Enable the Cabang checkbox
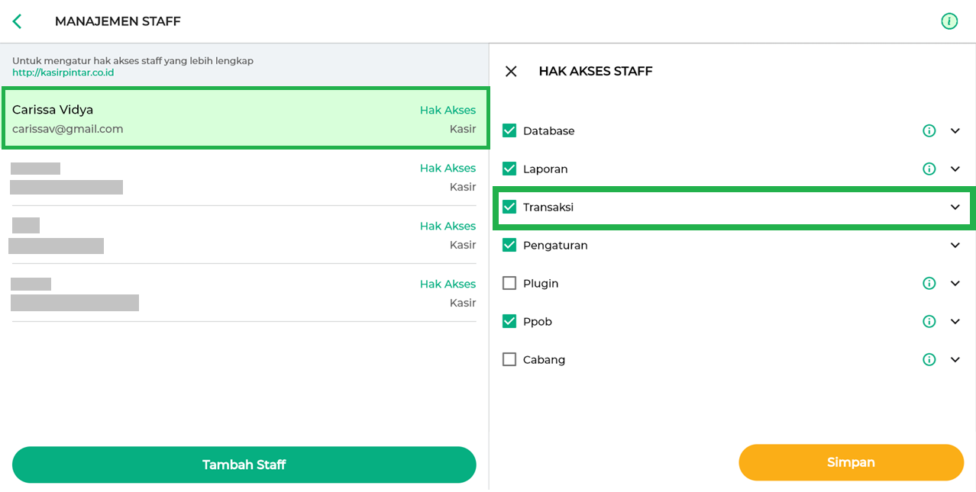The image size is (976, 492). coord(509,360)
